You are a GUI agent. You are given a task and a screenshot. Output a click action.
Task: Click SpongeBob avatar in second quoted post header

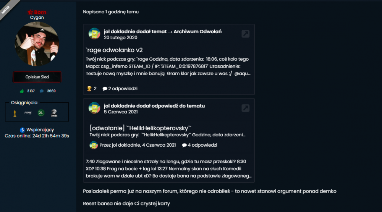click(x=94, y=108)
